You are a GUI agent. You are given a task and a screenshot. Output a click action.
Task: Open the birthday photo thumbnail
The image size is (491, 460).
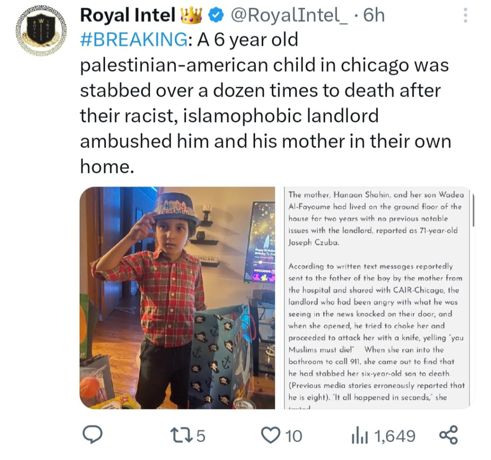click(177, 298)
